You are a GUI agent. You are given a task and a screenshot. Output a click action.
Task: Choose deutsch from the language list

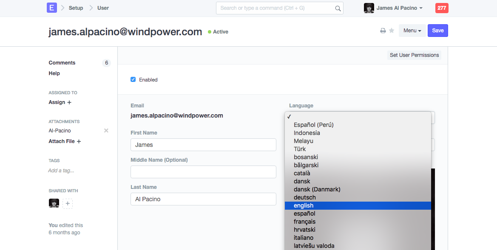pyautogui.click(x=304, y=197)
